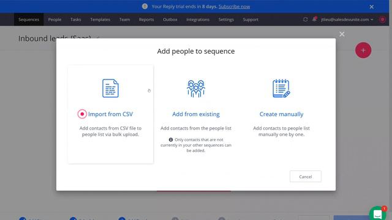Open the Support tab
Image resolution: width=392 pixels, height=220 pixels.
pyautogui.click(x=251, y=20)
